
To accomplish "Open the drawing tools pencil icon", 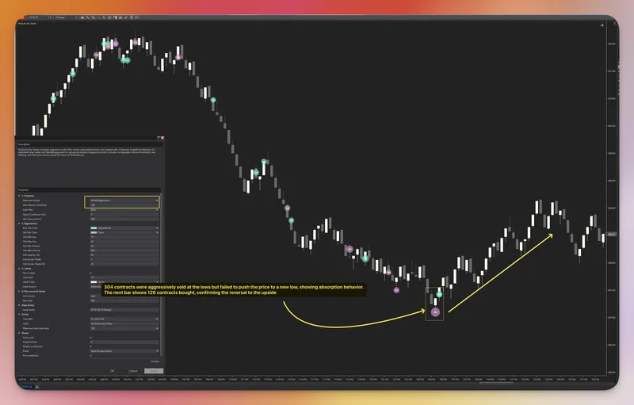I will [x=88, y=17].
